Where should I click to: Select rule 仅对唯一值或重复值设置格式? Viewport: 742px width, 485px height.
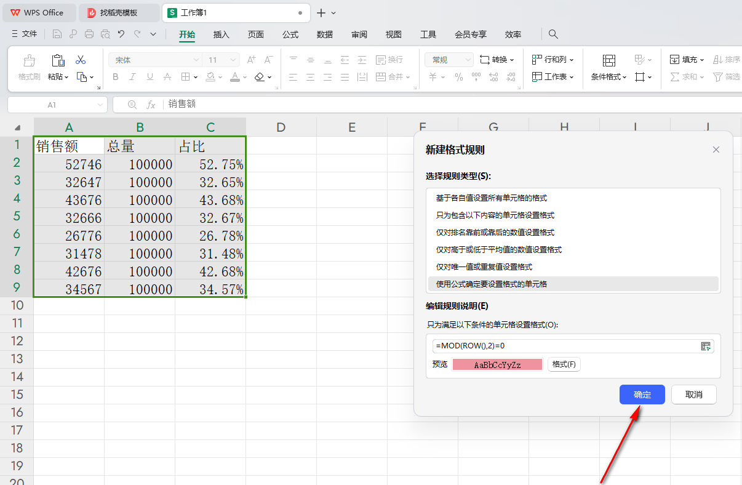[573, 267]
